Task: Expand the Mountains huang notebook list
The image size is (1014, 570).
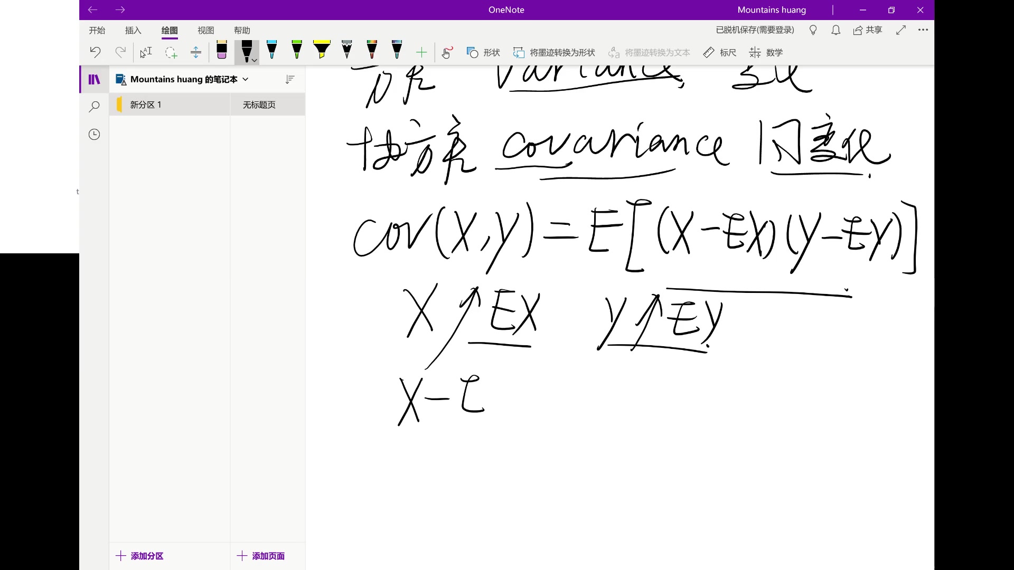Action: click(x=245, y=79)
